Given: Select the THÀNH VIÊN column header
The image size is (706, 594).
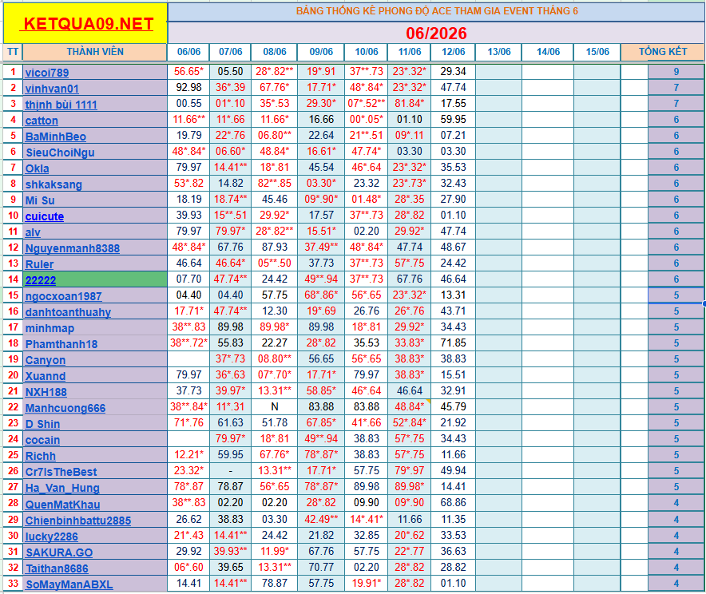Looking at the screenshot, I should coord(95,52).
